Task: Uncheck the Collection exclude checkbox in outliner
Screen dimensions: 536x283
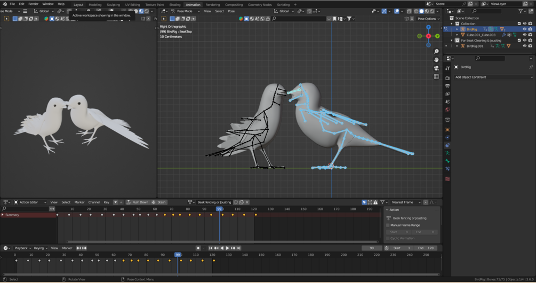Action: tap(519, 23)
